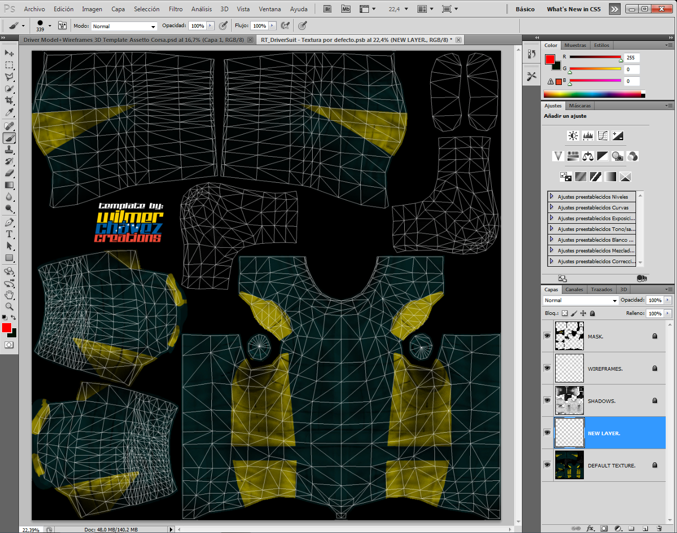Open the Capa menu

(x=118, y=9)
